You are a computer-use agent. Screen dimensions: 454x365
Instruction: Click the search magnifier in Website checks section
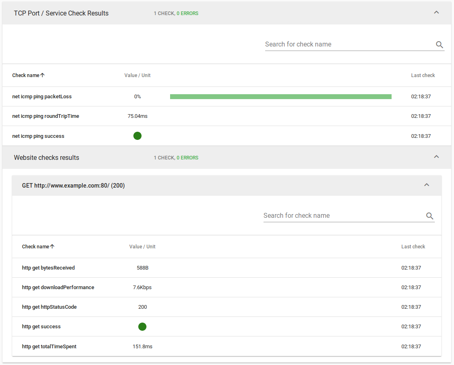pyautogui.click(x=430, y=216)
